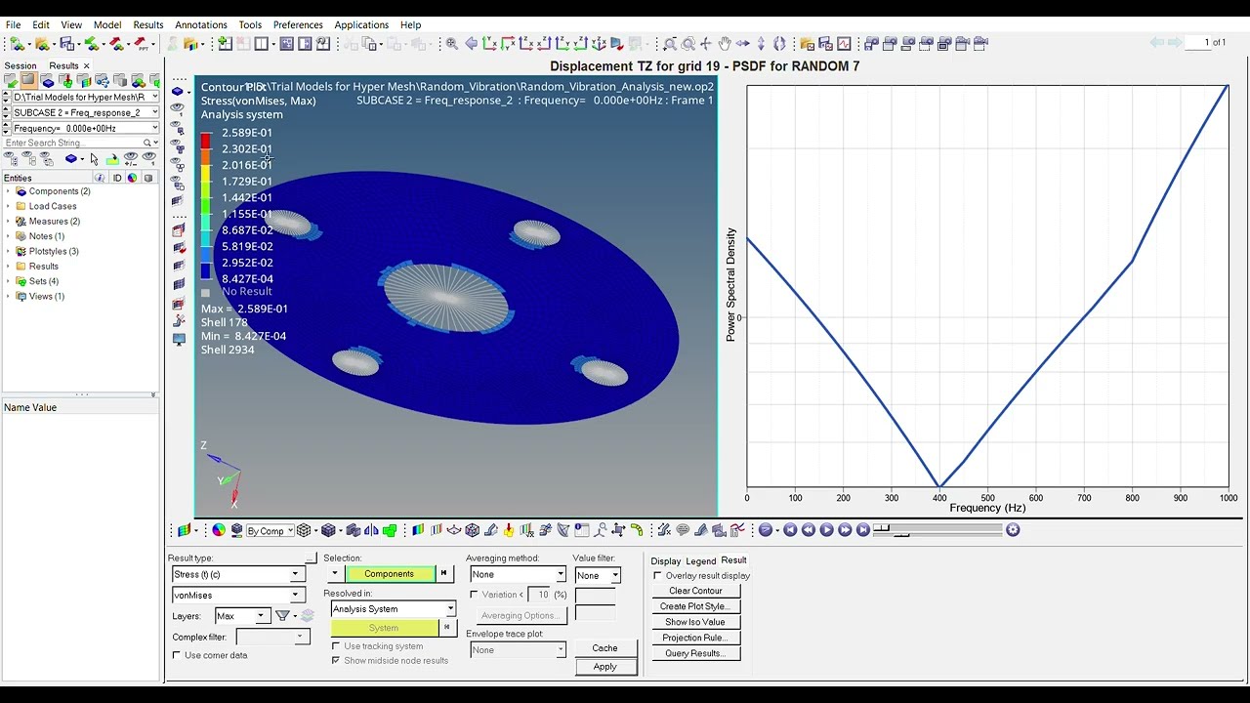Open the SUBCASE 2 Freq_response_2 dropdown
This screenshot has height=703, width=1250.
pyautogui.click(x=84, y=112)
